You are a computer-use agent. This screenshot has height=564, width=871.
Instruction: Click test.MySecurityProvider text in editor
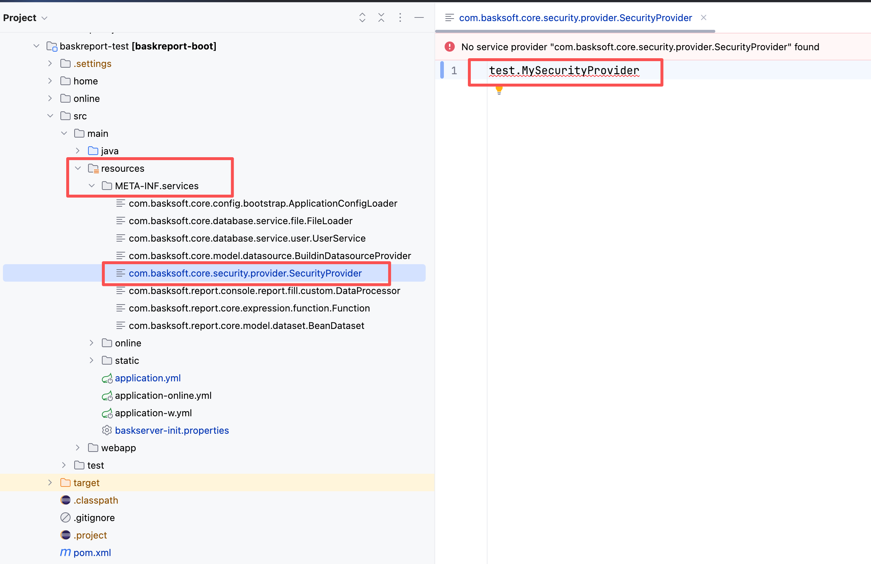coord(564,70)
